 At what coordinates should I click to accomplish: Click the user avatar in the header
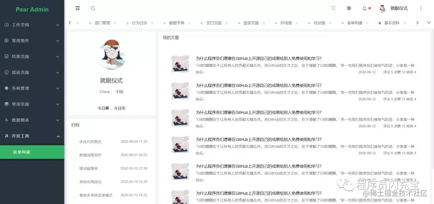pyautogui.click(x=383, y=8)
